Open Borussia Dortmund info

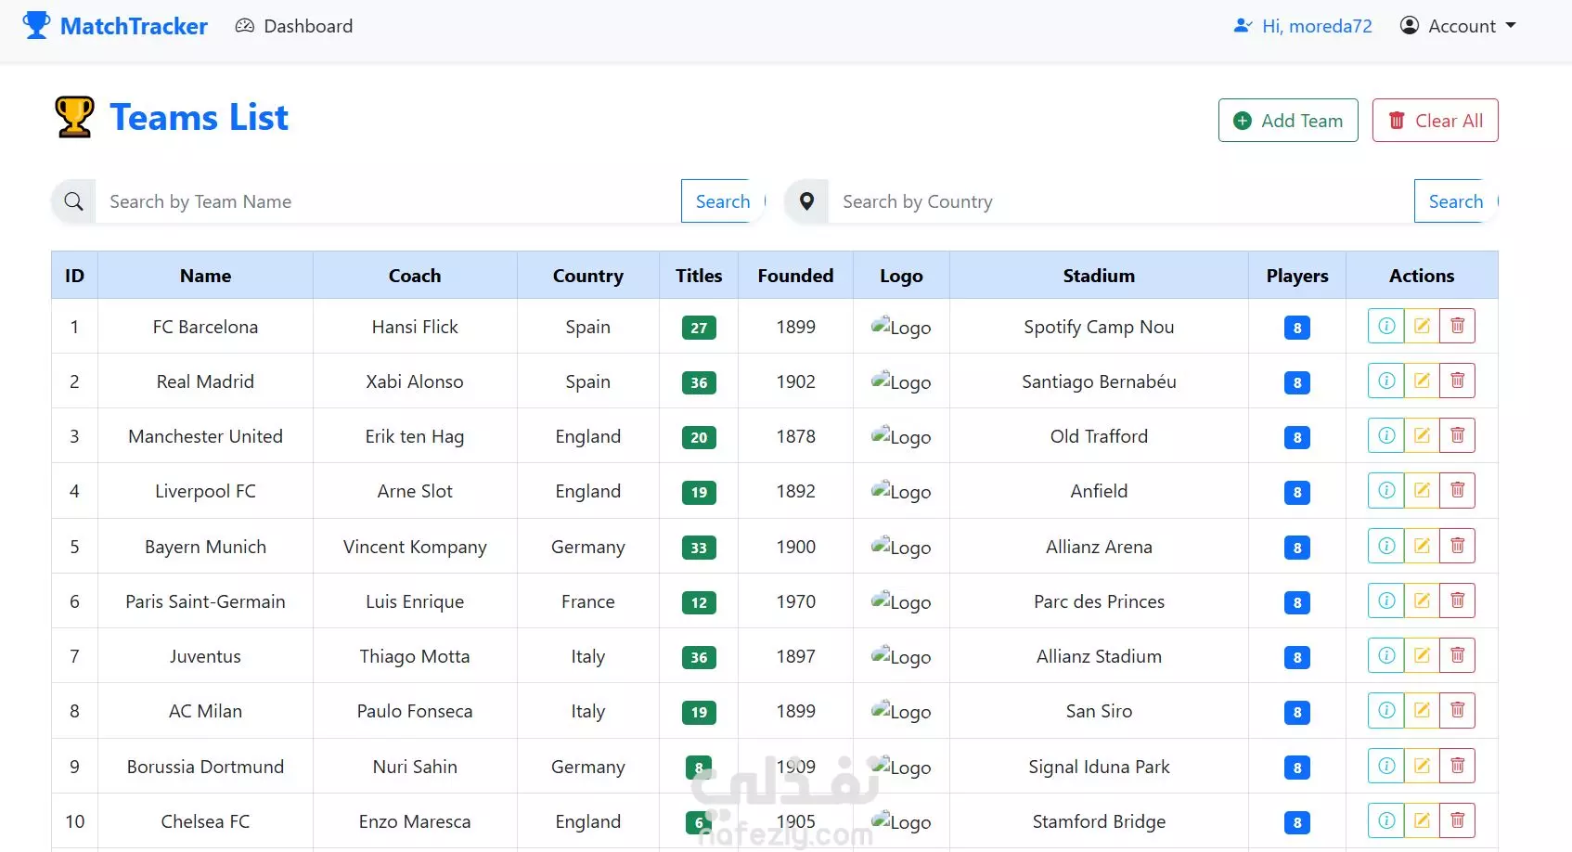1386,766
